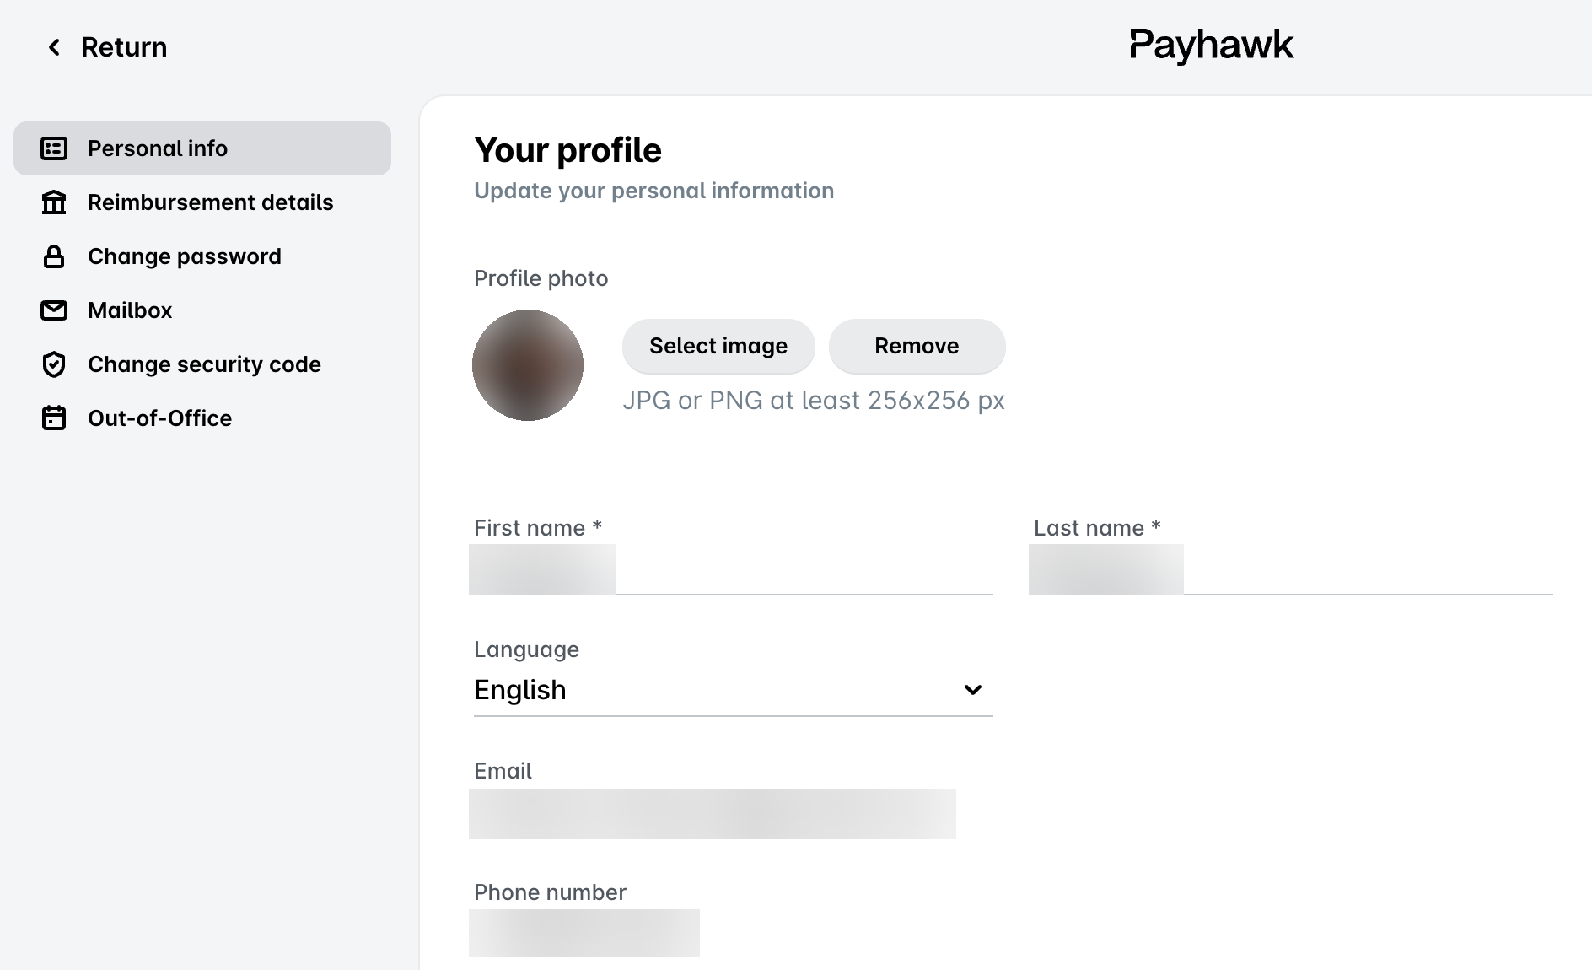This screenshot has height=970, width=1592.
Task: Click the Phone number field
Action: coord(584,933)
